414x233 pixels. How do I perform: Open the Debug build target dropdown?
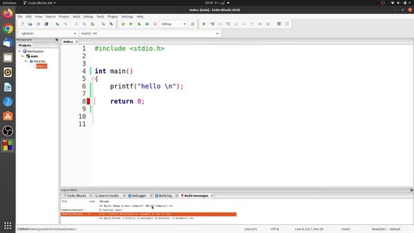(173, 24)
